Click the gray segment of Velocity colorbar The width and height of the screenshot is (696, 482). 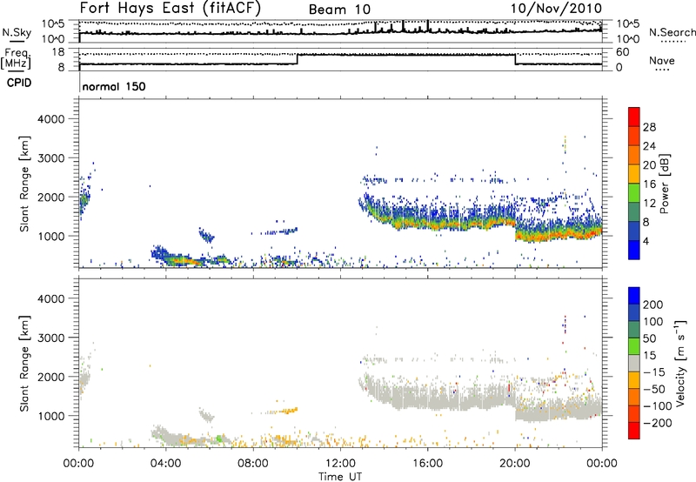click(634, 364)
